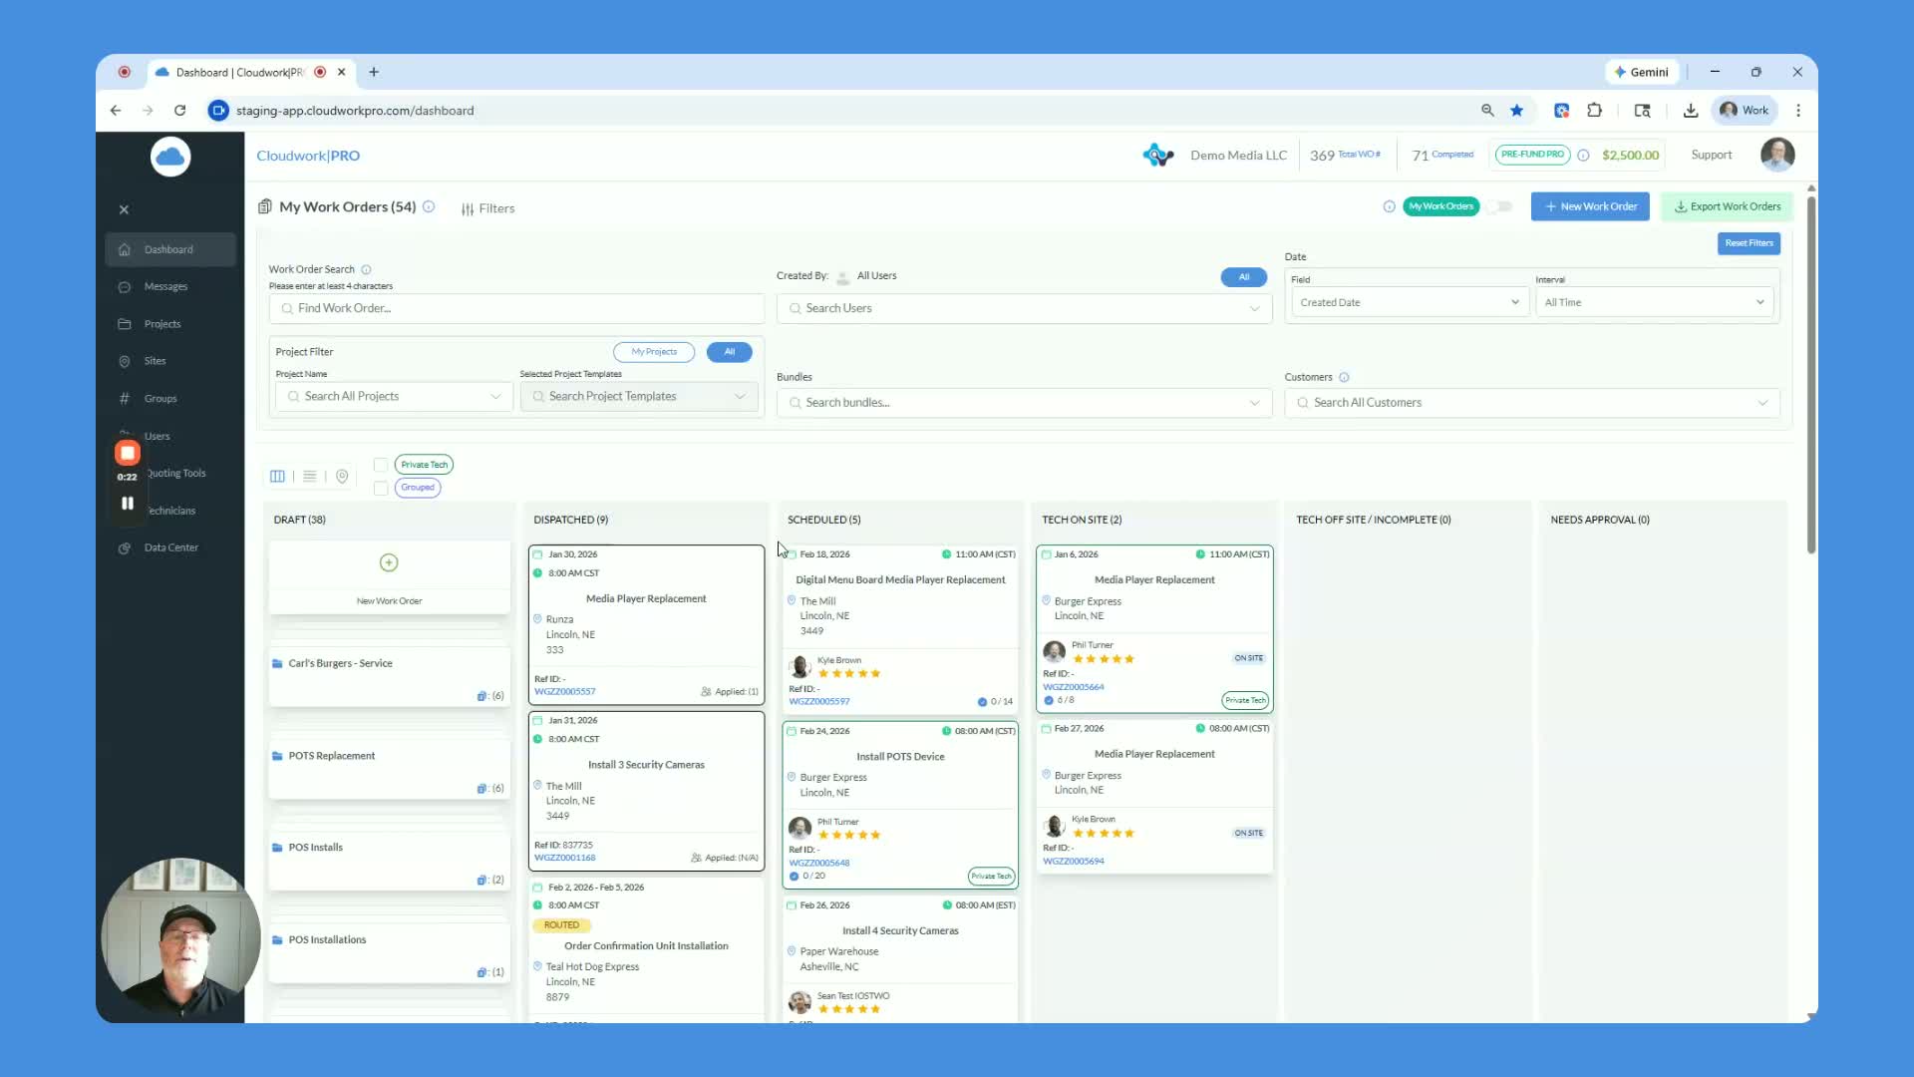Viewport: 1914px width, 1077px height.
Task: Open the Dashboard sidebar item
Action: pos(170,249)
